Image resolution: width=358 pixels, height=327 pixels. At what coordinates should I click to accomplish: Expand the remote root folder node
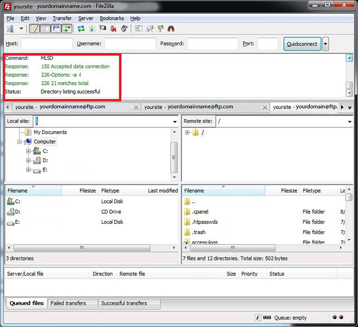coord(187,132)
